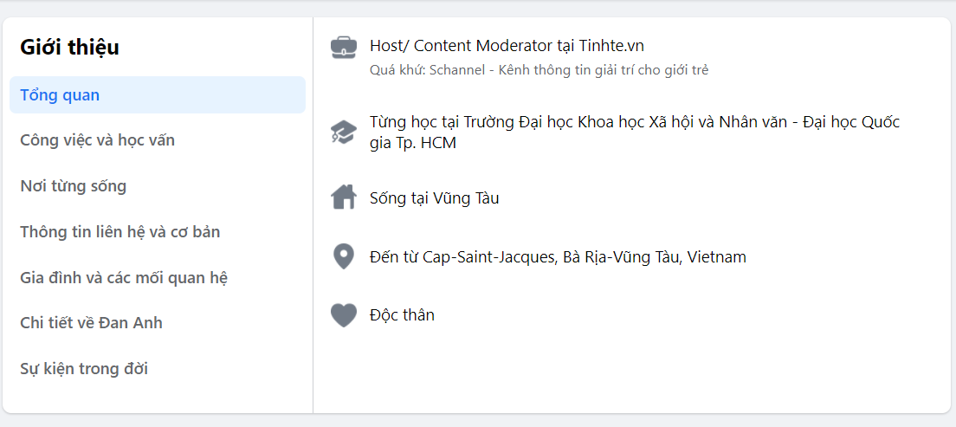Click the Giới thiệu heading

pyautogui.click(x=70, y=48)
